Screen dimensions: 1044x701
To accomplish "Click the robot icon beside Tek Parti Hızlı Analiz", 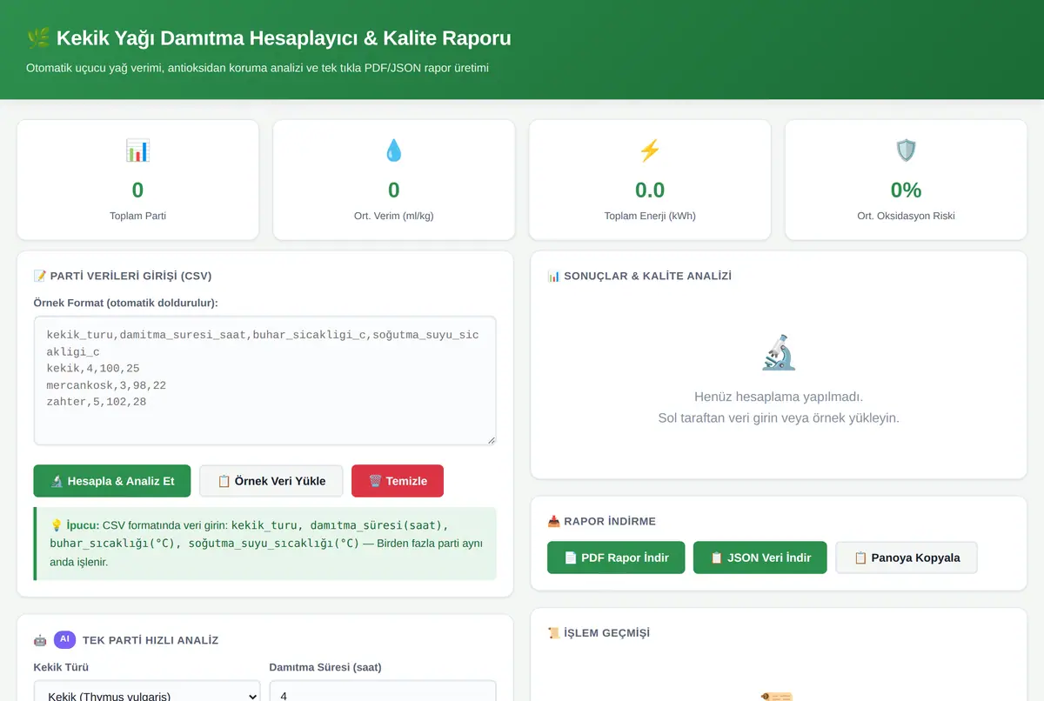I will pyautogui.click(x=40, y=640).
